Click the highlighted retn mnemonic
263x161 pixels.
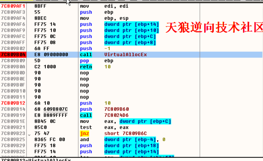coord(86,67)
